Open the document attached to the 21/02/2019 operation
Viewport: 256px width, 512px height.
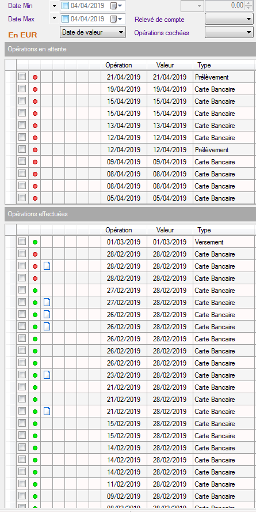click(47, 411)
